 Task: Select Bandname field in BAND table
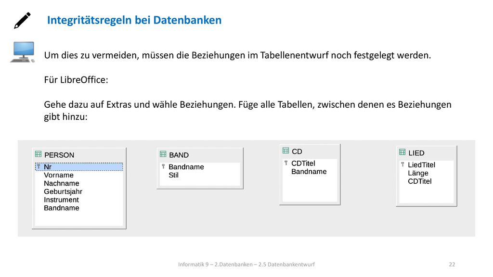pos(186,167)
